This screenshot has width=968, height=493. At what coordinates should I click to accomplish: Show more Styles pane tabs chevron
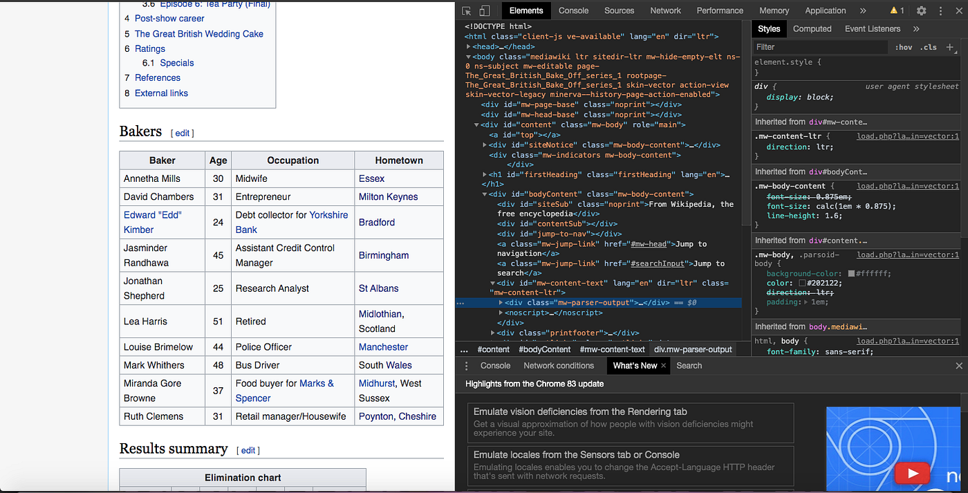(x=916, y=29)
